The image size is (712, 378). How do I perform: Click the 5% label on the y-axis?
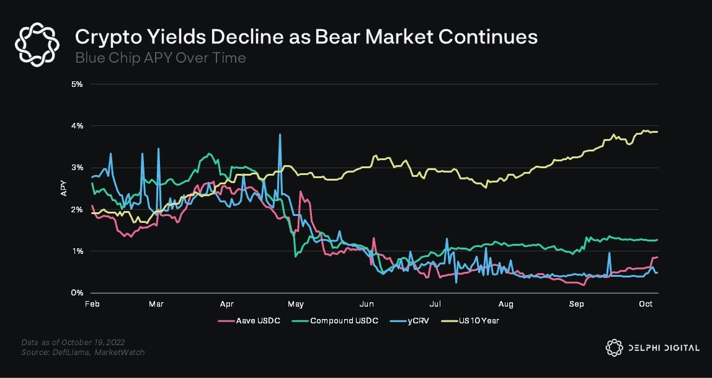click(78, 84)
